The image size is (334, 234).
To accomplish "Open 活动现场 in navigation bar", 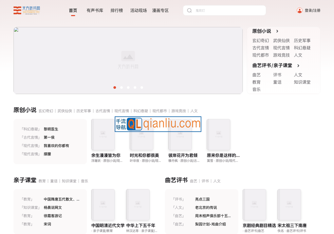I will (139, 10).
